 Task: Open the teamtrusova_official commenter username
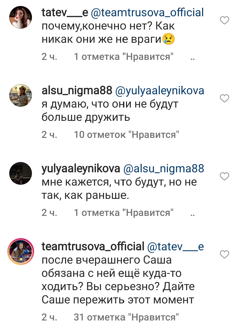(93, 247)
